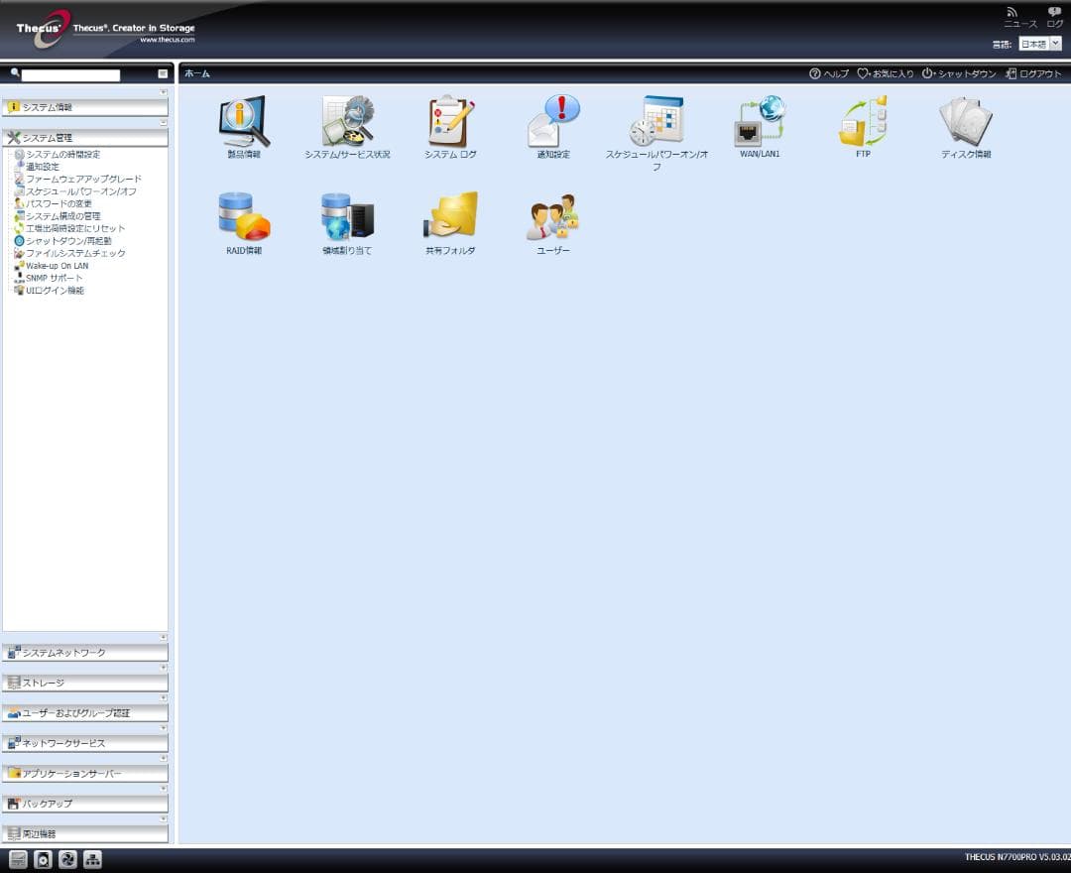Click the ログアウト logout button
This screenshot has width=1071, height=873.
click(1033, 73)
